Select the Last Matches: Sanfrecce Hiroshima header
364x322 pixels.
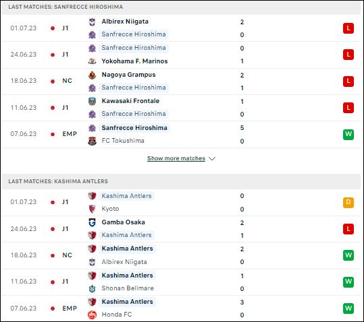66,7
